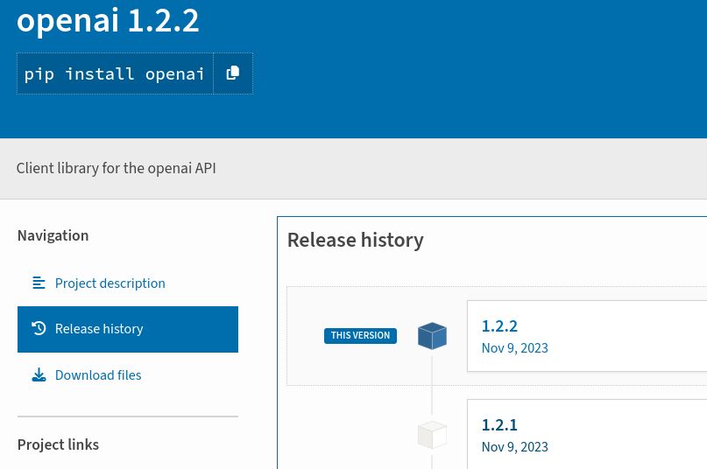Image resolution: width=707 pixels, height=469 pixels.
Task: Click the Navigation sidebar heading
Action: pos(53,235)
